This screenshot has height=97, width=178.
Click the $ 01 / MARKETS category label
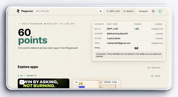tap(27, 76)
